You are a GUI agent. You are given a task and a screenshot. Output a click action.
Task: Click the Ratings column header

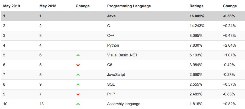coord(196,6)
